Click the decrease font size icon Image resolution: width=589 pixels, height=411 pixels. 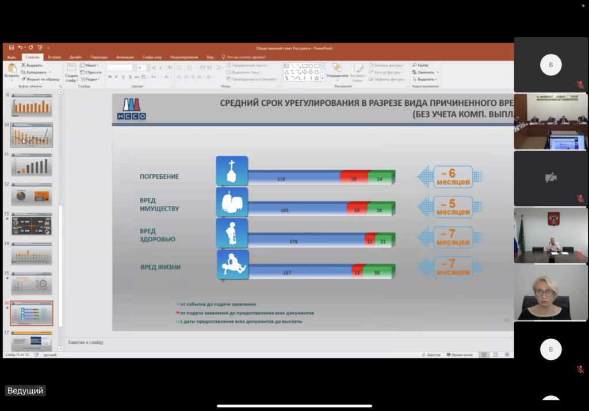(x=161, y=68)
